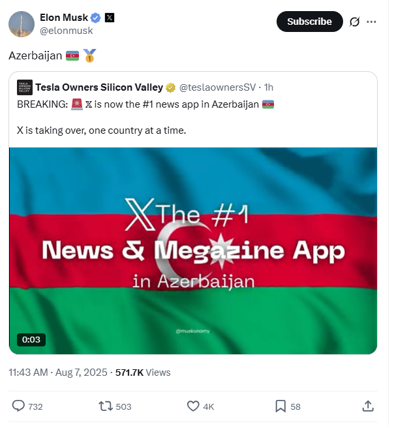Click the Tesla Owners Silicon Valley avatar
The height and width of the screenshot is (426, 394).
tap(25, 87)
